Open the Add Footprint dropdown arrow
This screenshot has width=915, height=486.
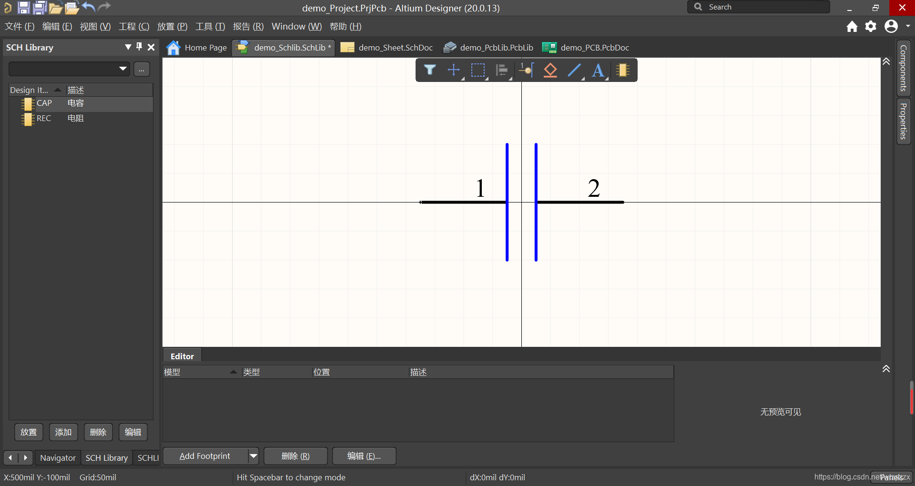pos(254,456)
